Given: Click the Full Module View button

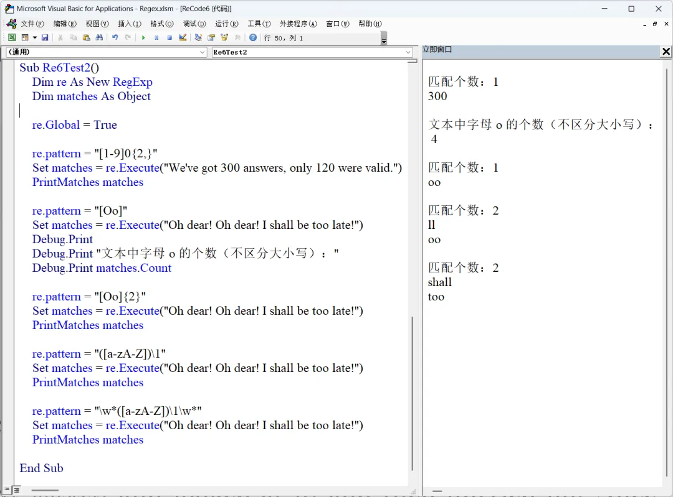Looking at the screenshot, I should (x=16, y=490).
